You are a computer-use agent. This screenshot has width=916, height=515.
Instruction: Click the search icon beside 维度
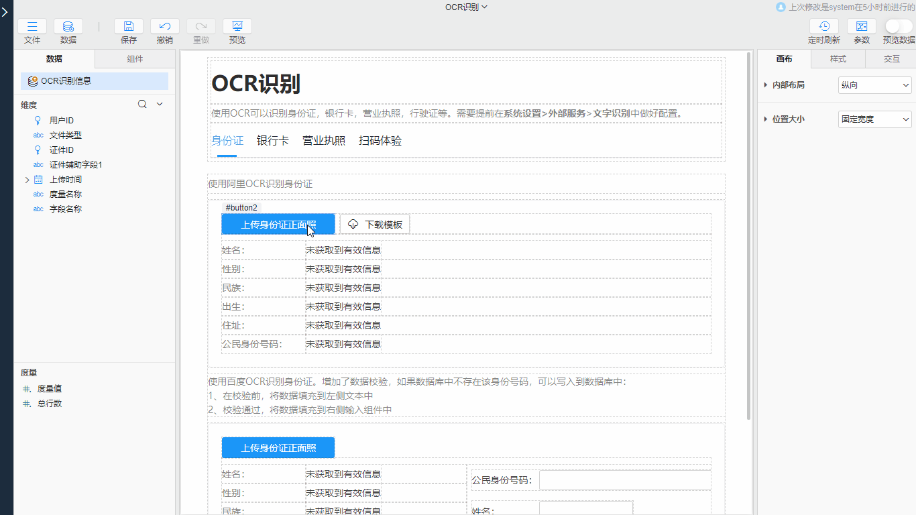point(142,104)
